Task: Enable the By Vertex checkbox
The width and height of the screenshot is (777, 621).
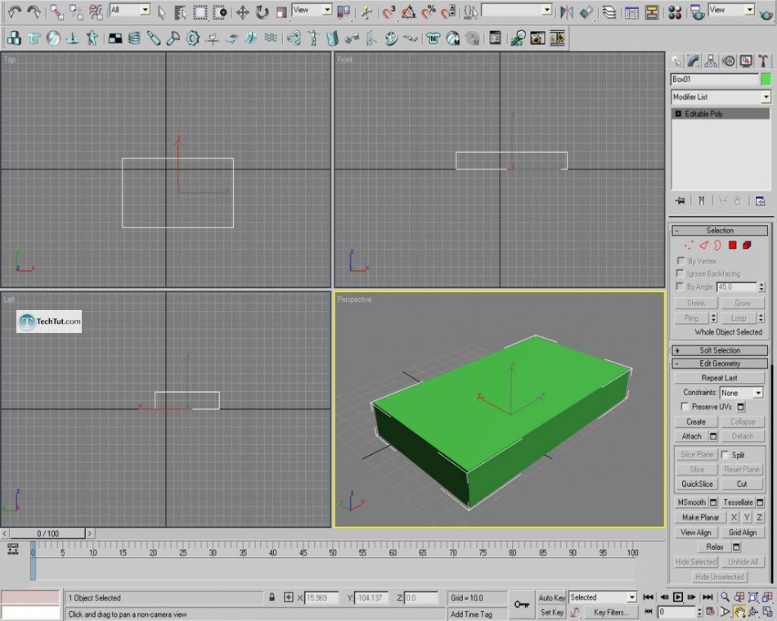Action: (680, 260)
